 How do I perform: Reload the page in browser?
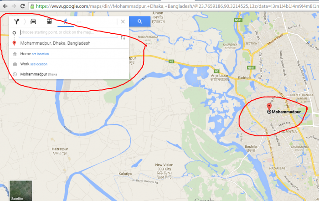click(x=23, y=6)
